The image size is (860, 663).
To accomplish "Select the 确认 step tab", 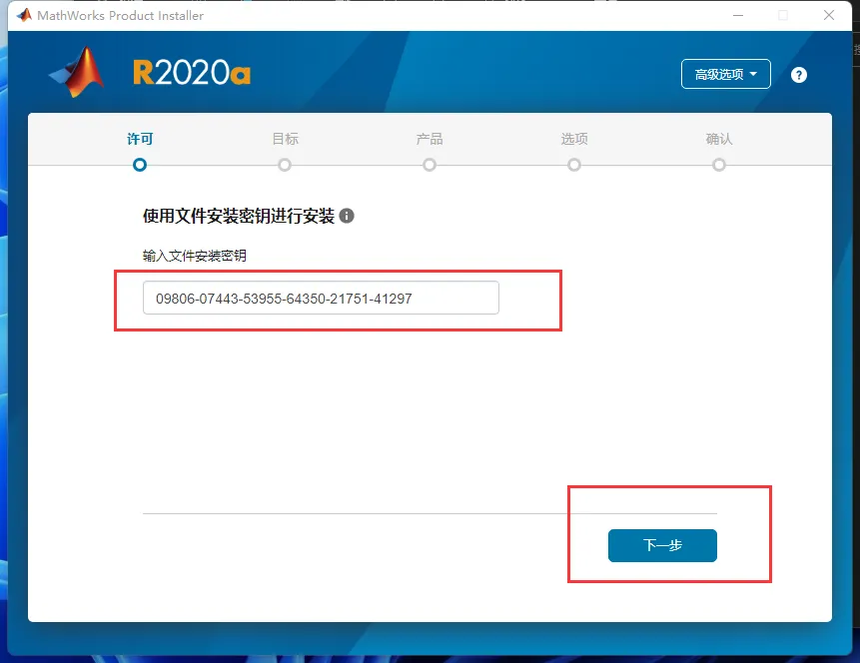I will tap(719, 139).
